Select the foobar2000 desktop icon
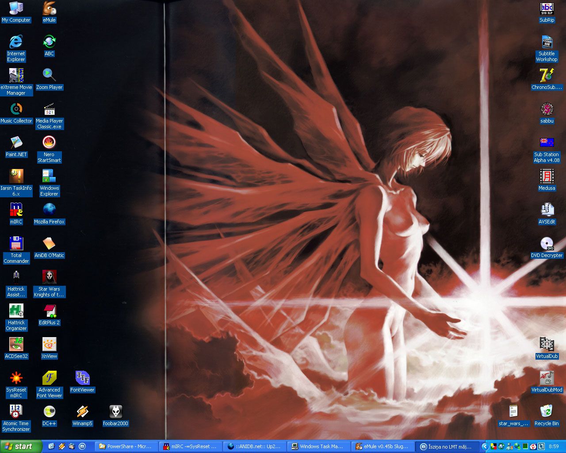 tap(115, 415)
